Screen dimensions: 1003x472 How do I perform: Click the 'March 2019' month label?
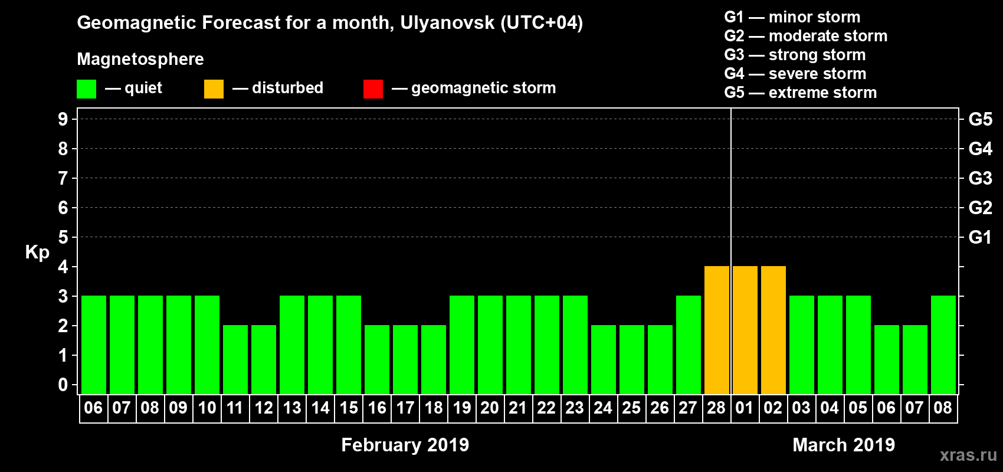(x=844, y=445)
